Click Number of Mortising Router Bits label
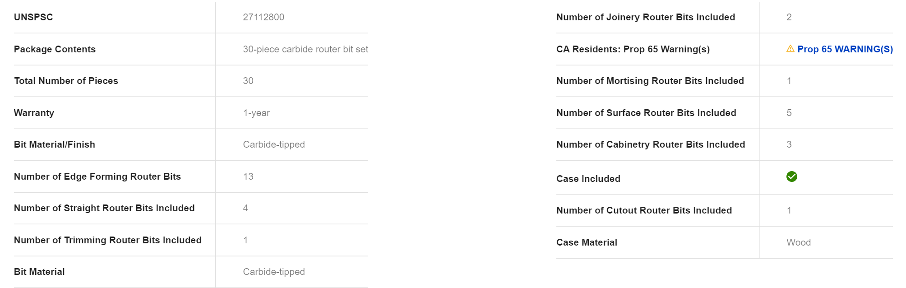 (x=650, y=81)
